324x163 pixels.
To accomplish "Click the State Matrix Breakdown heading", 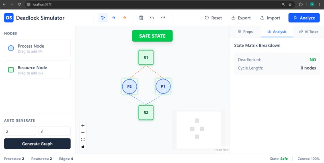I will coord(257,45).
